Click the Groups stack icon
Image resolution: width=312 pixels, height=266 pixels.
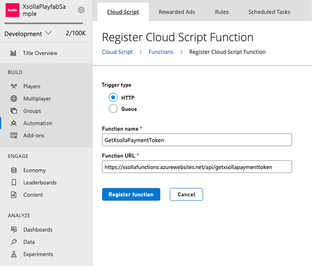(x=14, y=111)
